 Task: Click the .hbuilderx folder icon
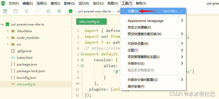point(13,31)
